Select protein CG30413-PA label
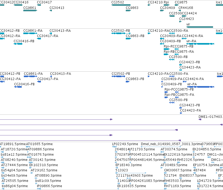This screenshot has width=223, height=190. pyautogui.click(x=61, y=74)
